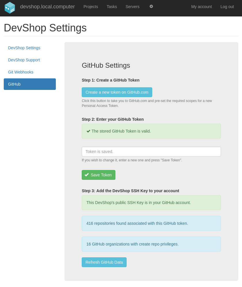Screen dimensions: 242x287
Task: Select the active GitHub sidebar tab
Action: (x=30, y=84)
